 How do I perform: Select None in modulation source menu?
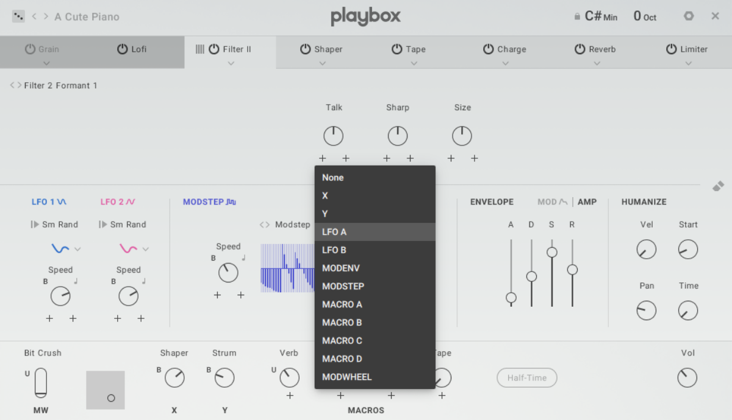point(375,178)
